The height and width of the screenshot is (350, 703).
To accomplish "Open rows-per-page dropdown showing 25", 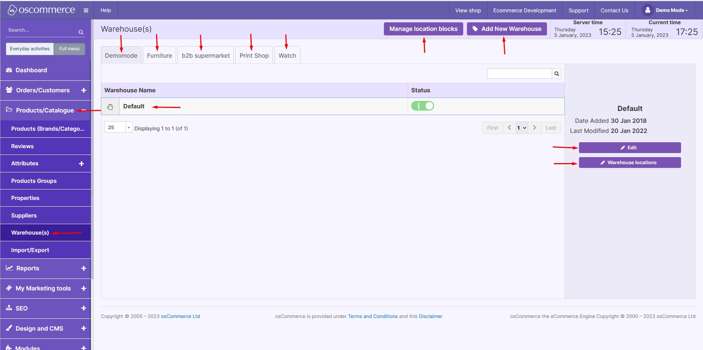I will tap(118, 127).
